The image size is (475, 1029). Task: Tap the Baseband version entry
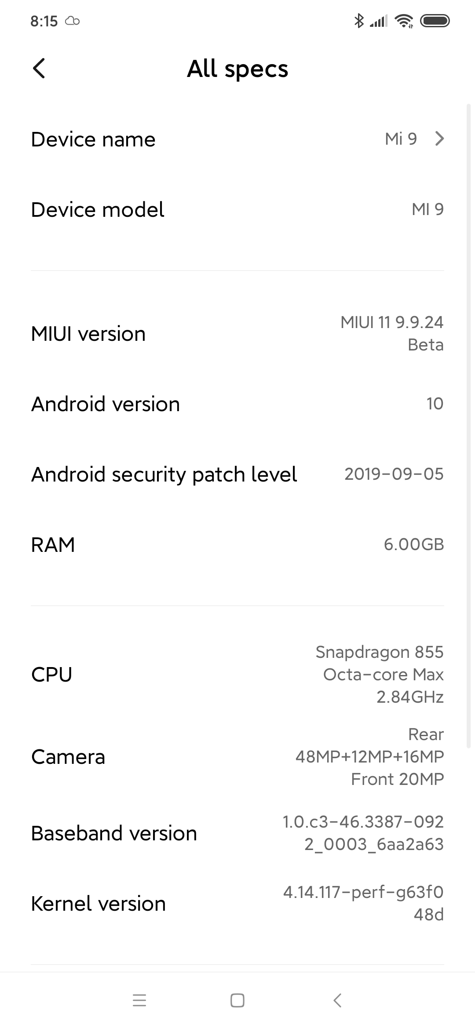(237, 833)
